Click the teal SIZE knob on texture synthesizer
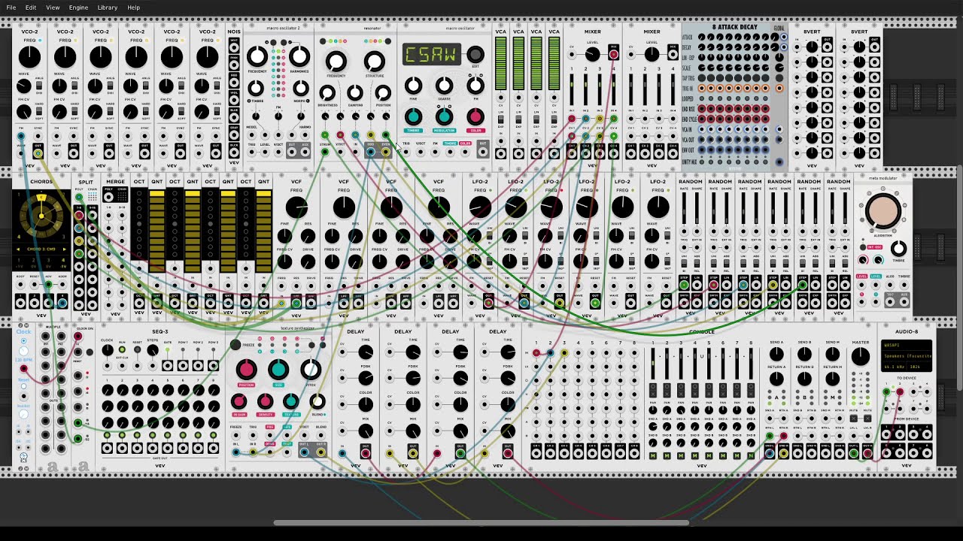The image size is (963, 541). tap(278, 370)
